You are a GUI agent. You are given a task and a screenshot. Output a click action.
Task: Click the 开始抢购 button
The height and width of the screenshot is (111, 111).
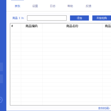[102, 18]
